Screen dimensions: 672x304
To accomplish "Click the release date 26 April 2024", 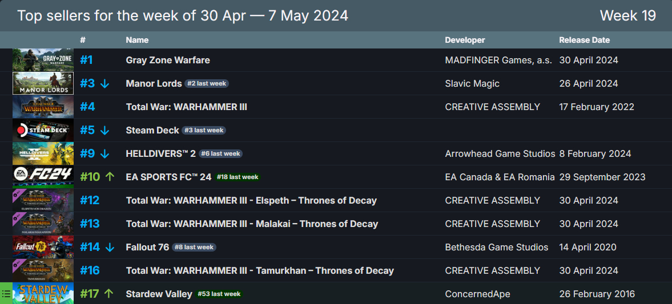I will click(x=589, y=83).
